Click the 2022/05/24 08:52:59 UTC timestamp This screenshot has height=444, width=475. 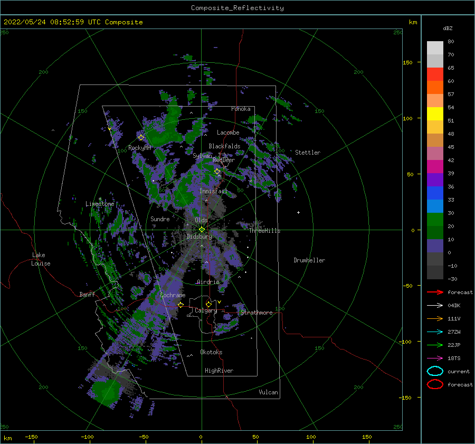(x=54, y=22)
